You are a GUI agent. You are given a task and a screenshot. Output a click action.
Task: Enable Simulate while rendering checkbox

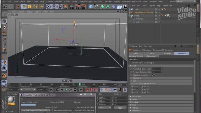click(154, 63)
